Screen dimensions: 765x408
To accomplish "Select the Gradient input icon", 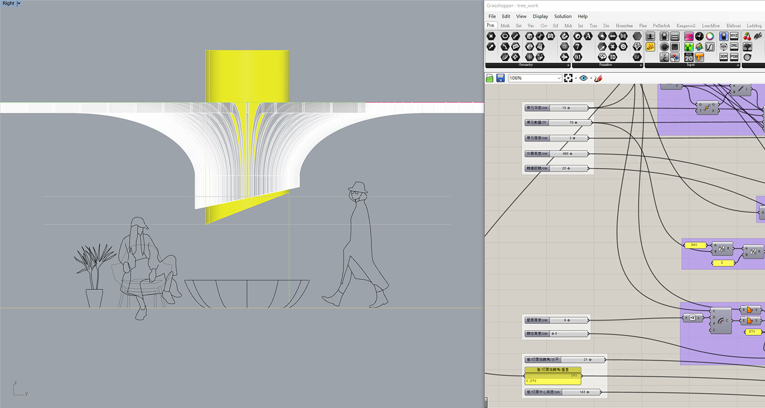I will pos(688,36).
